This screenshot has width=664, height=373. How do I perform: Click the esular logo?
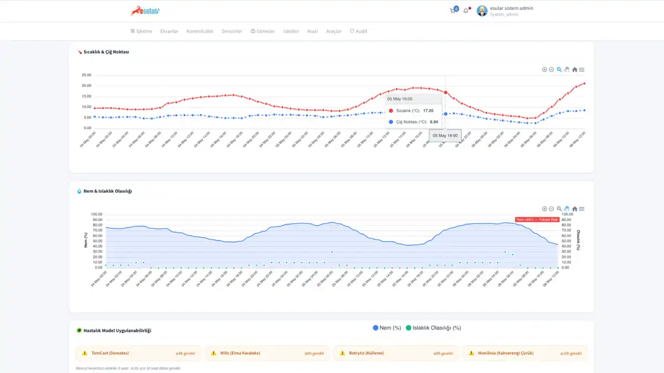tap(145, 10)
